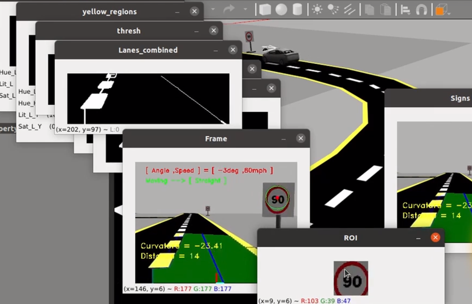The width and height of the screenshot is (472, 304).
Task: Insert a cylinder shape from the Gazebo toolbar
Action: (298, 9)
